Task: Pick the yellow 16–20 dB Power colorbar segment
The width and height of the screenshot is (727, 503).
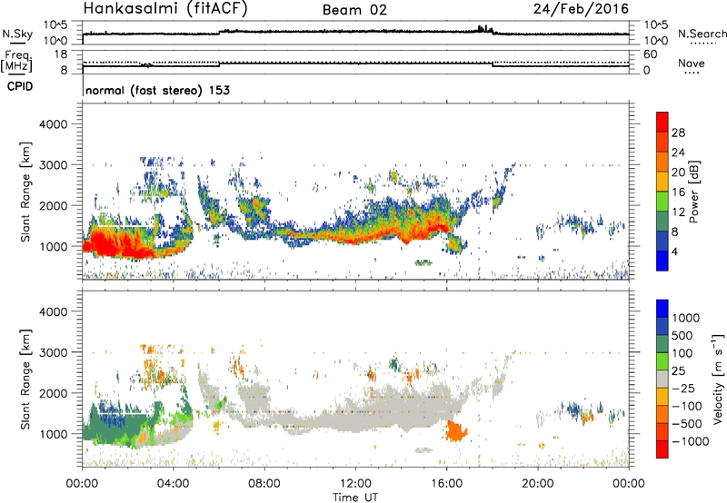Action: click(x=662, y=181)
